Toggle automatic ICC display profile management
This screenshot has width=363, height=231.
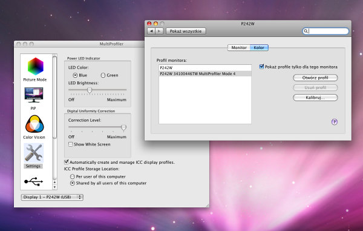coord(67,162)
